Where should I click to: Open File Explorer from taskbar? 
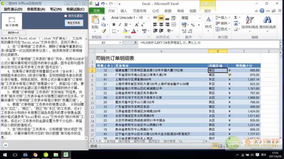(56, 155)
